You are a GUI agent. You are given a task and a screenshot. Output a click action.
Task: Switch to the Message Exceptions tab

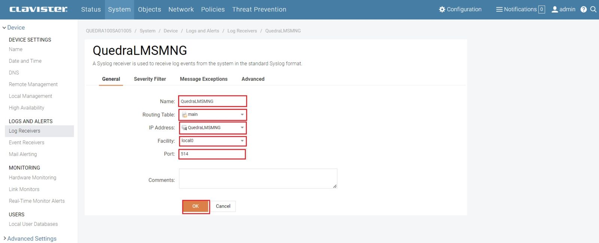[x=204, y=79]
